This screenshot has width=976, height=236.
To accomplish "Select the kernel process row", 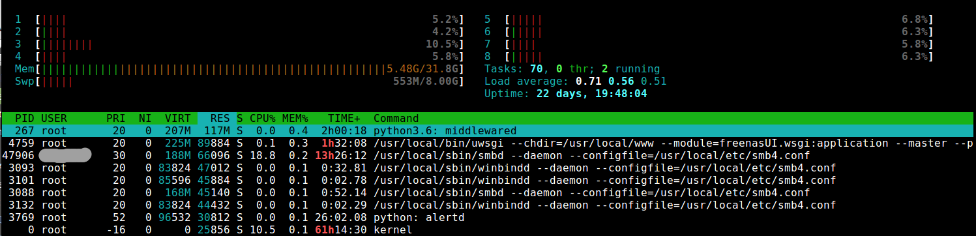I will pyautogui.click(x=488, y=229).
